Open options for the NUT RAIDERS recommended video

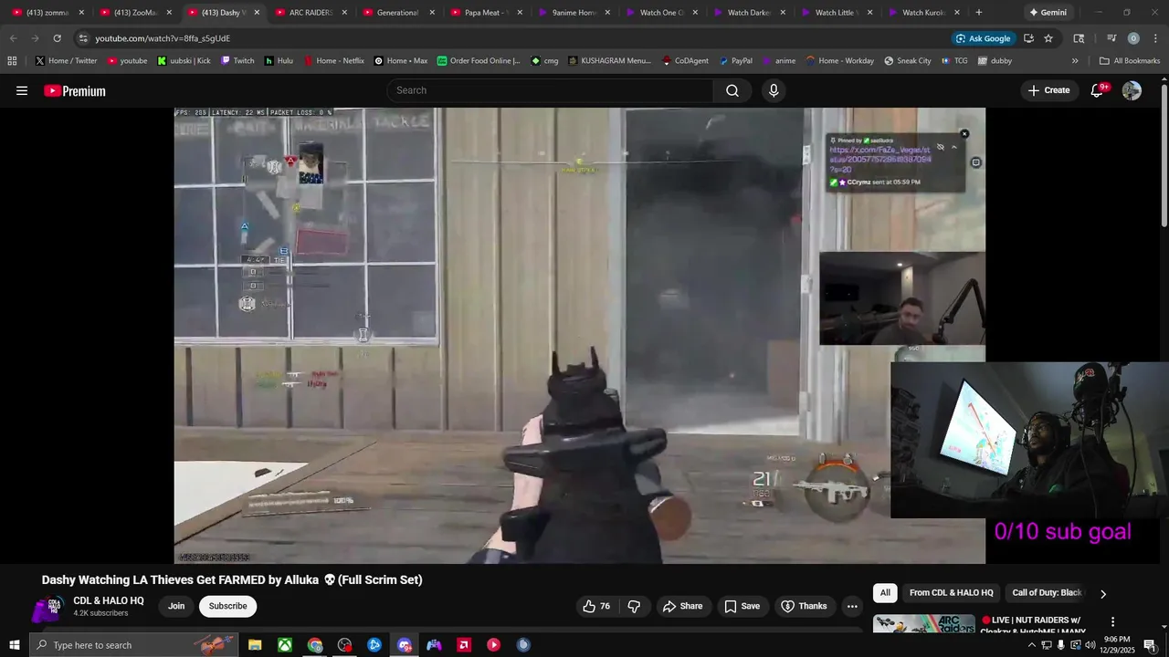[1112, 621]
